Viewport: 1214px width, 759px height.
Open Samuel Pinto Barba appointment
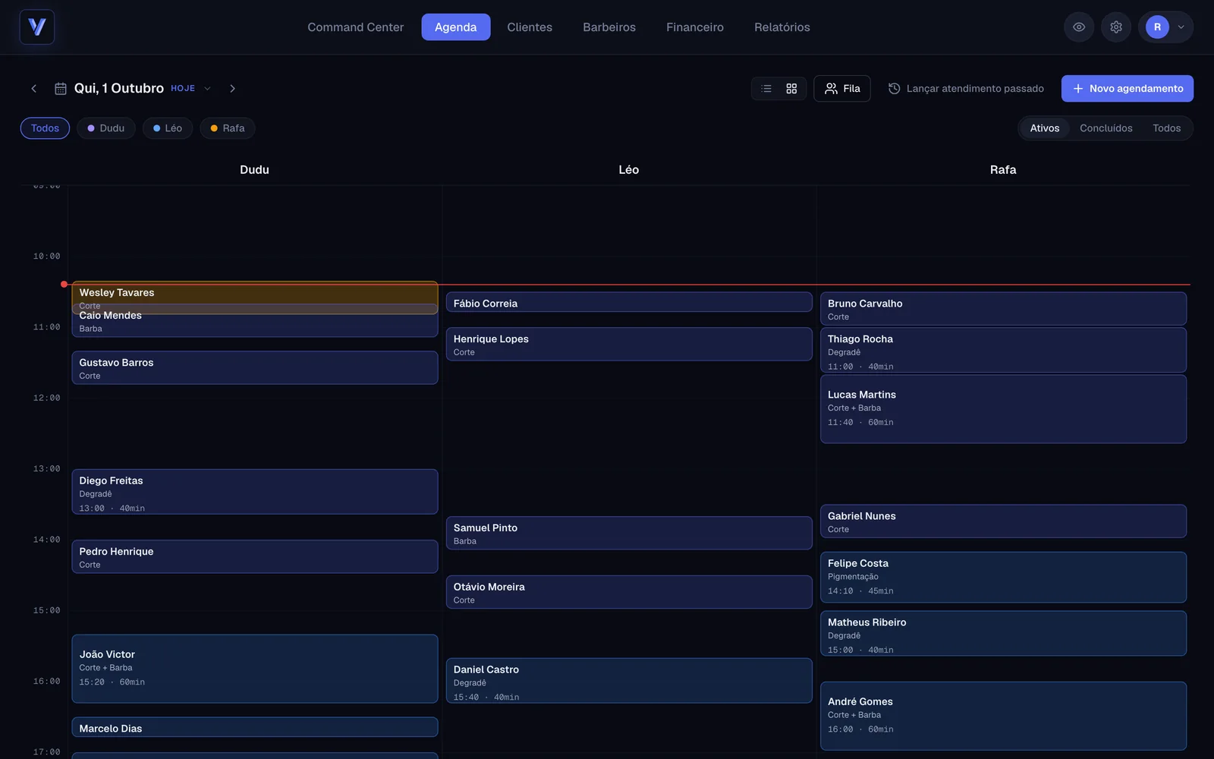629,534
